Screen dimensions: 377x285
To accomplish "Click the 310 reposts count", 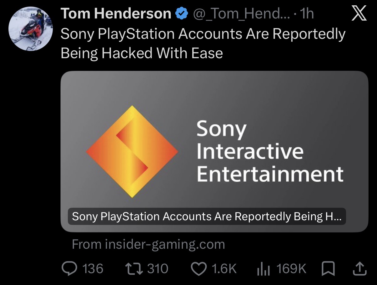I will tap(158, 269).
